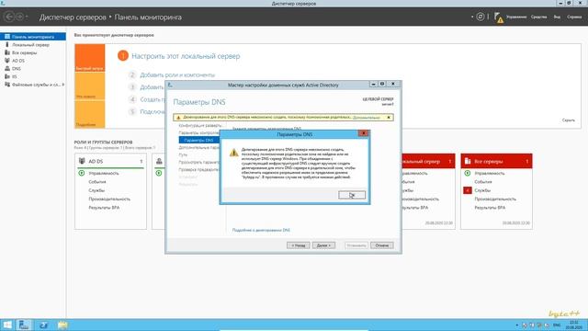Expand Файловые службы sidebar arrow
This screenshot has width=588, height=331.
[63, 85]
